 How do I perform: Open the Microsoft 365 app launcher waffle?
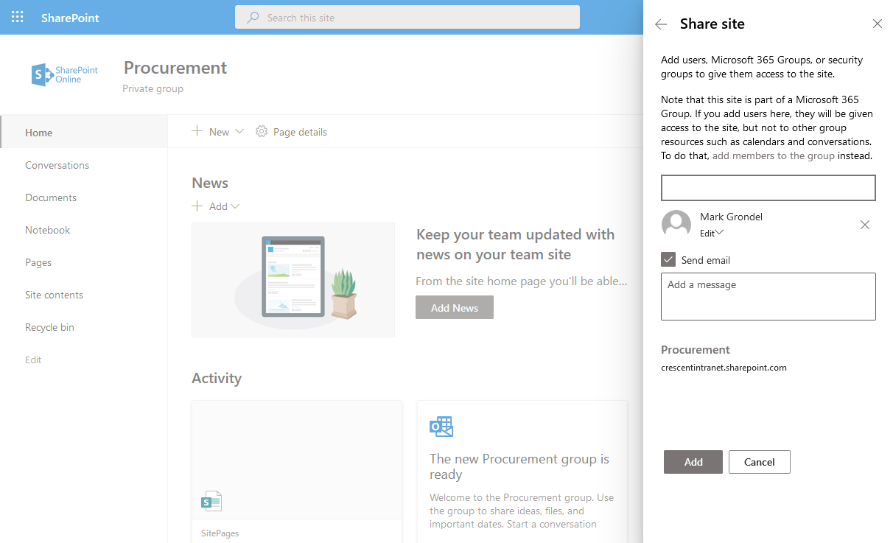click(17, 16)
